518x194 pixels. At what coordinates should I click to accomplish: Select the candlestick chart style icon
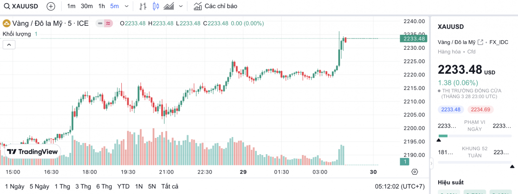pos(156,6)
